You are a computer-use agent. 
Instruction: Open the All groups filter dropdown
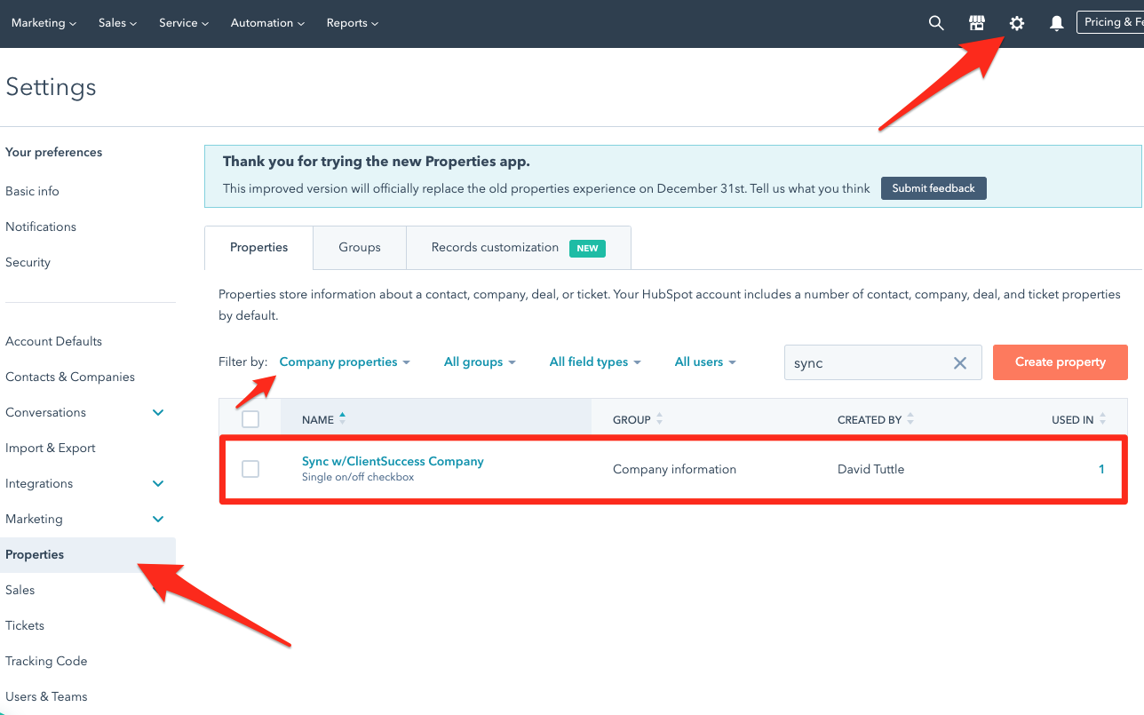(x=480, y=362)
